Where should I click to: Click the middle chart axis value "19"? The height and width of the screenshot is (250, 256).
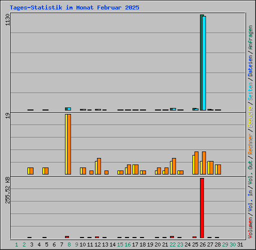(x=8, y=116)
